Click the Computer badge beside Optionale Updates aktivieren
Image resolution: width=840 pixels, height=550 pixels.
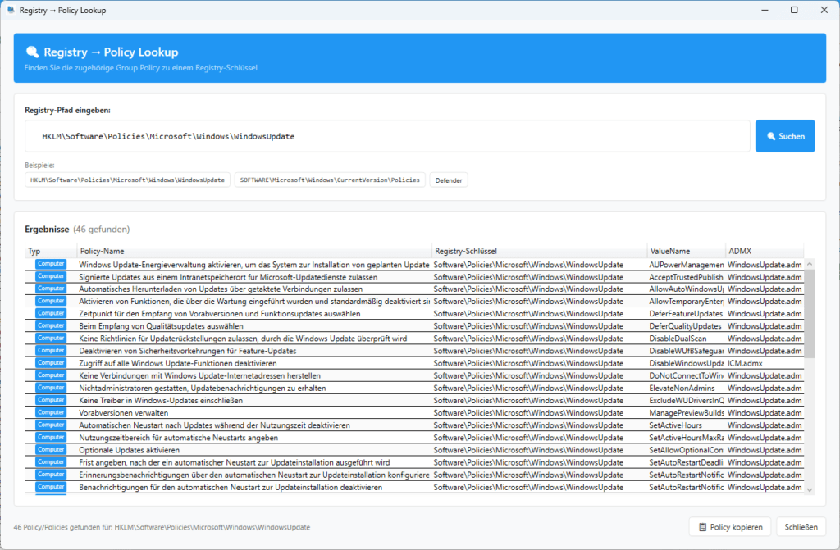tap(50, 449)
